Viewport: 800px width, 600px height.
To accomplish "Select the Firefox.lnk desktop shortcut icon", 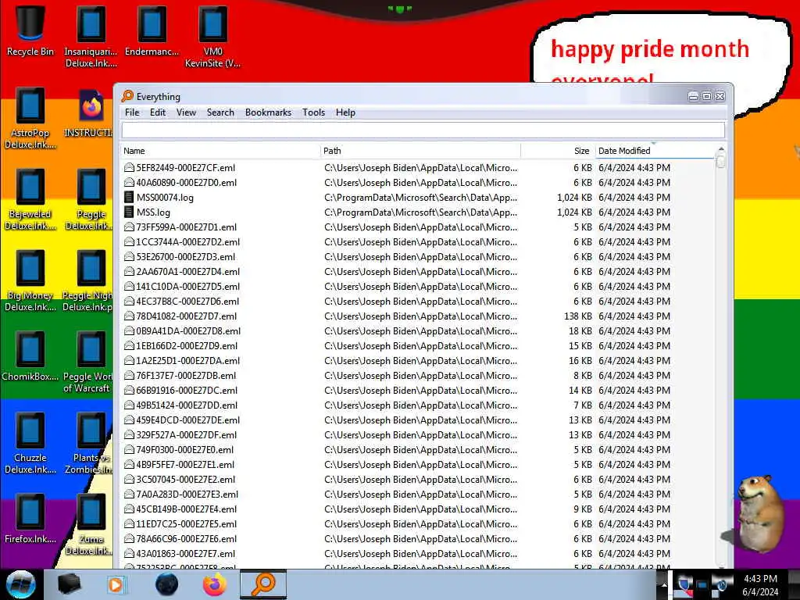I will 30,512.
